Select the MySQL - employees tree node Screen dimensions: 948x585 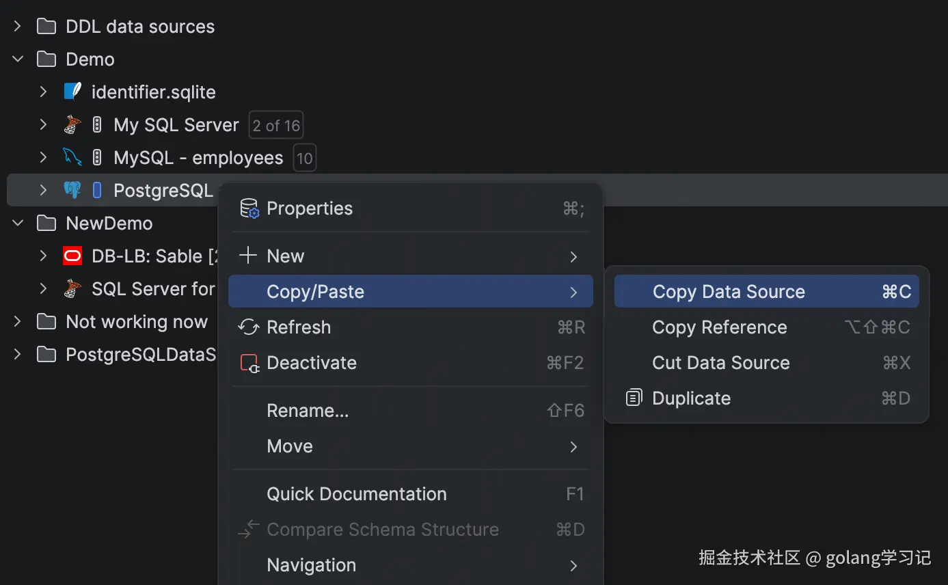[x=198, y=158]
